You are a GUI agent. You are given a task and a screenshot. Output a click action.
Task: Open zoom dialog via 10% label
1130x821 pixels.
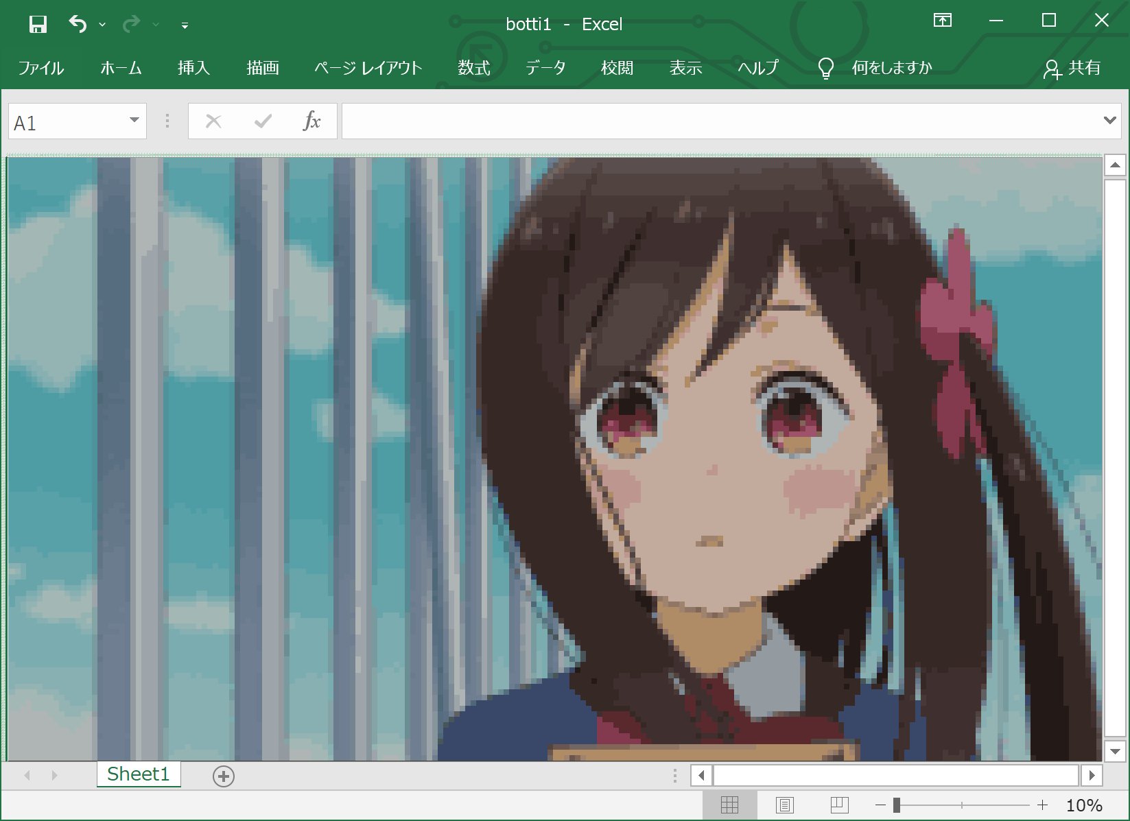pos(1084,805)
